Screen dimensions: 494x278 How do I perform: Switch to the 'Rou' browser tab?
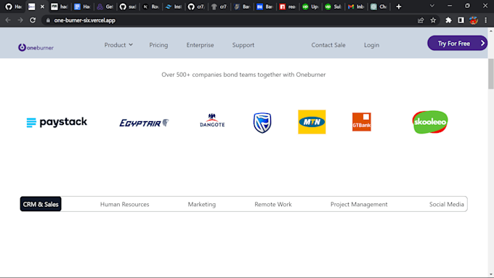coord(150,7)
